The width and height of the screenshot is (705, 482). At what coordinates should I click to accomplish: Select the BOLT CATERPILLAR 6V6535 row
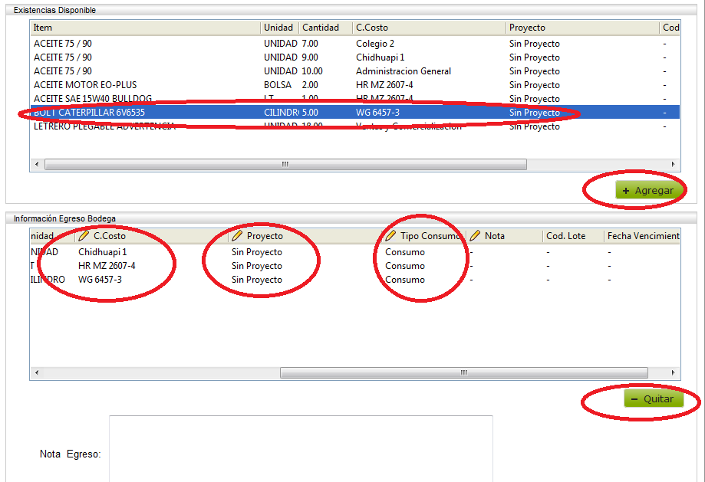[x=354, y=113]
